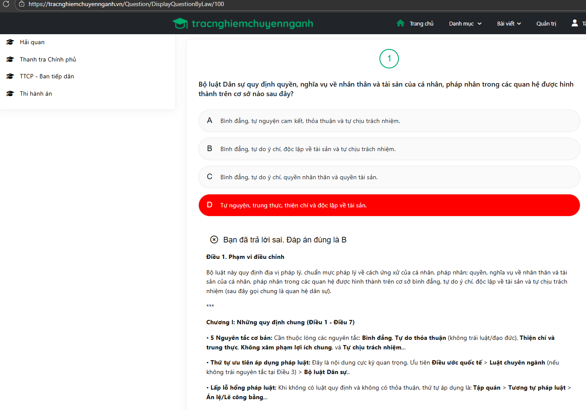Click the site info icon in address bar
The height and width of the screenshot is (410, 586).
point(22,4)
